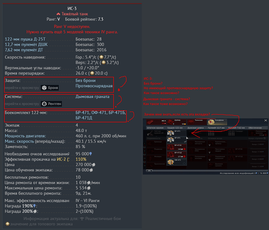Click the ИС-3 vehicle thumbnail tab
The image size is (269, 230).
click(156, 122)
